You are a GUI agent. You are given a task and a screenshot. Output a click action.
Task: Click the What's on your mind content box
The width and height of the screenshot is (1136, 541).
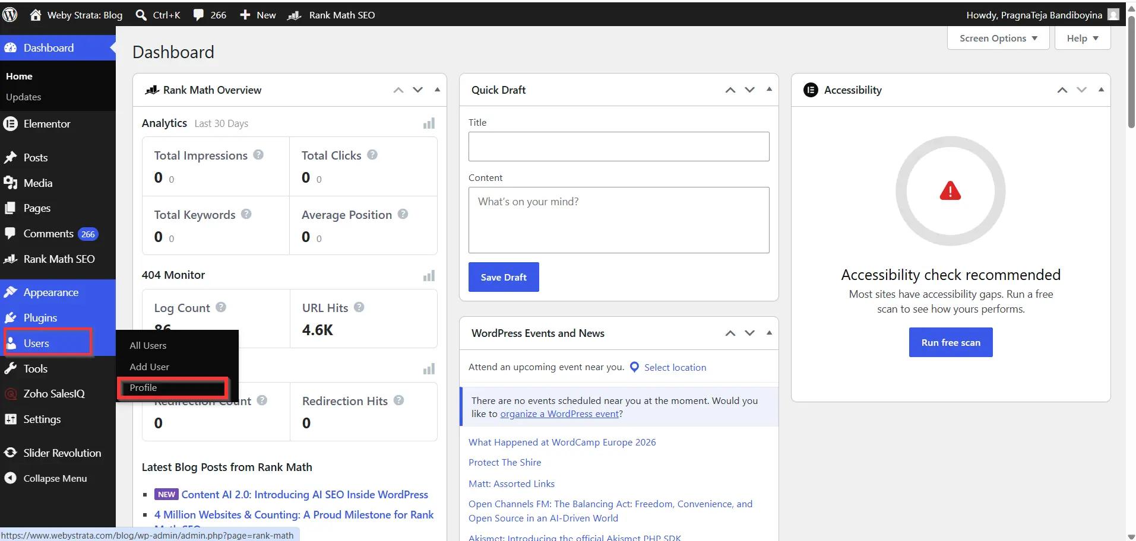619,220
